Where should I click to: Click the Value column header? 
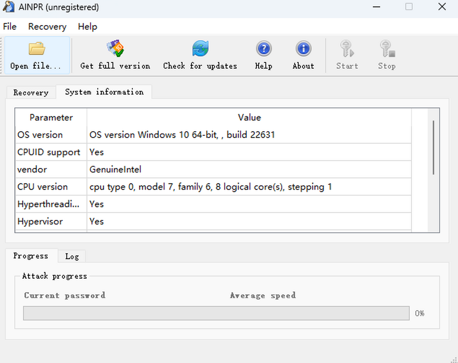pos(249,118)
